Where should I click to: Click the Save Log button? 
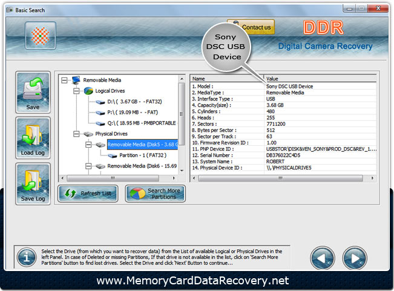tap(33, 184)
